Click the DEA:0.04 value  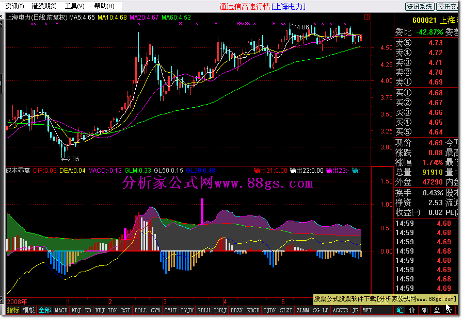click(72, 171)
